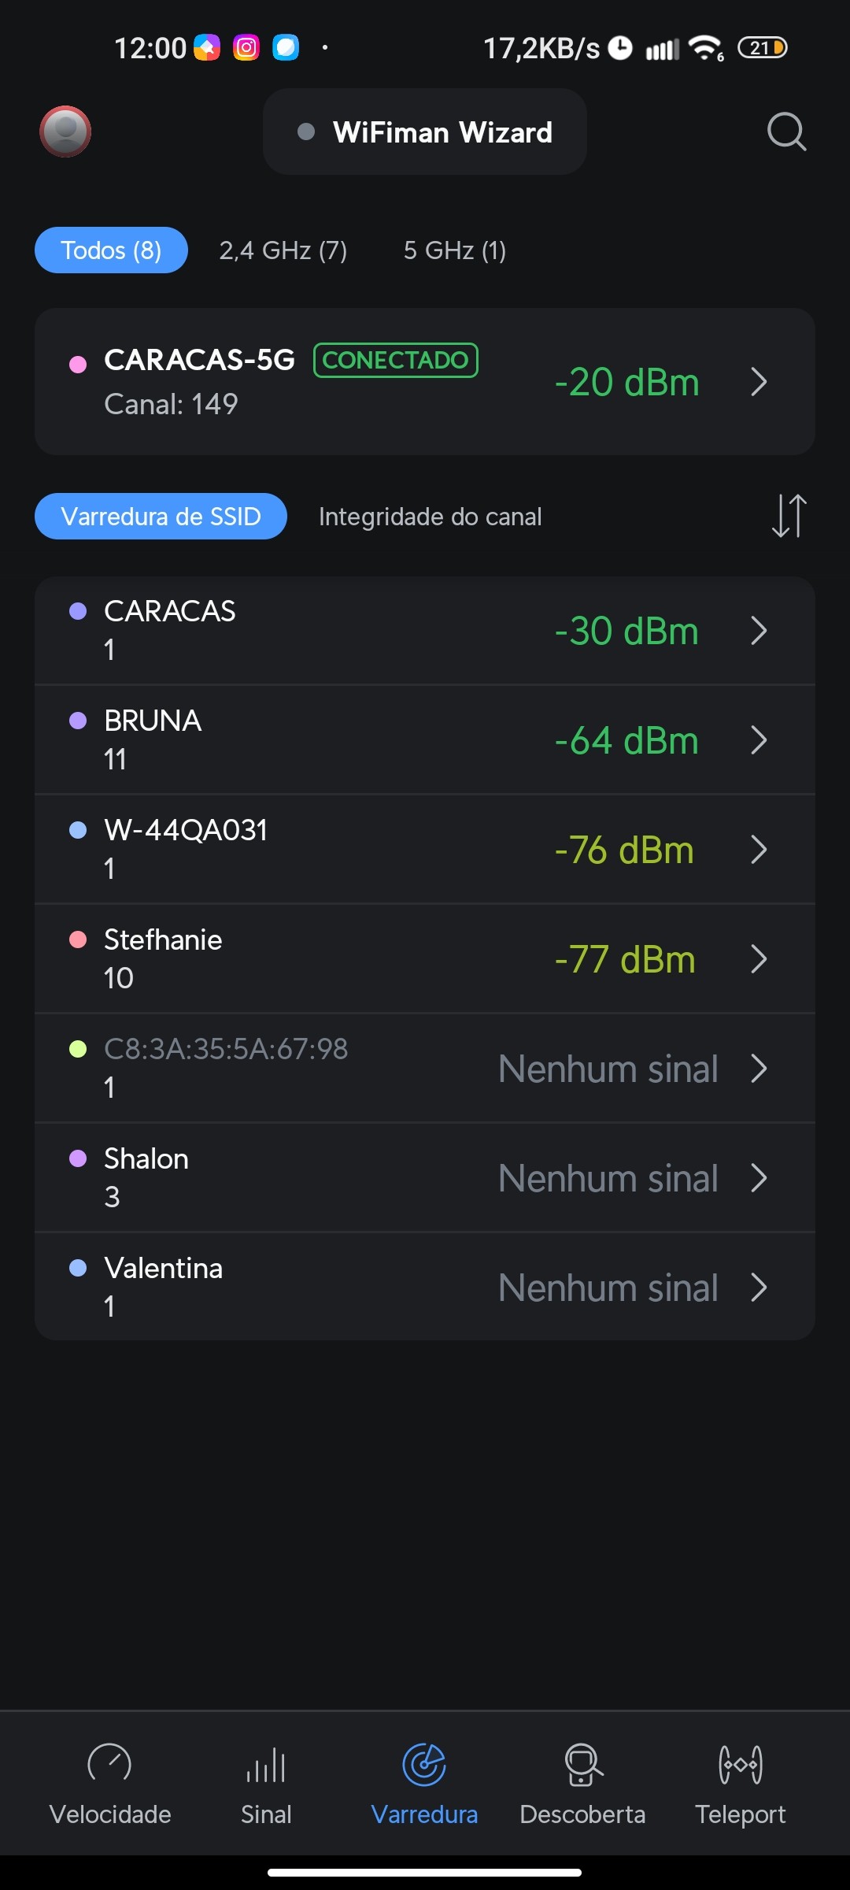850x1890 pixels.
Task: Open the Teleport icon
Action: click(740, 1764)
